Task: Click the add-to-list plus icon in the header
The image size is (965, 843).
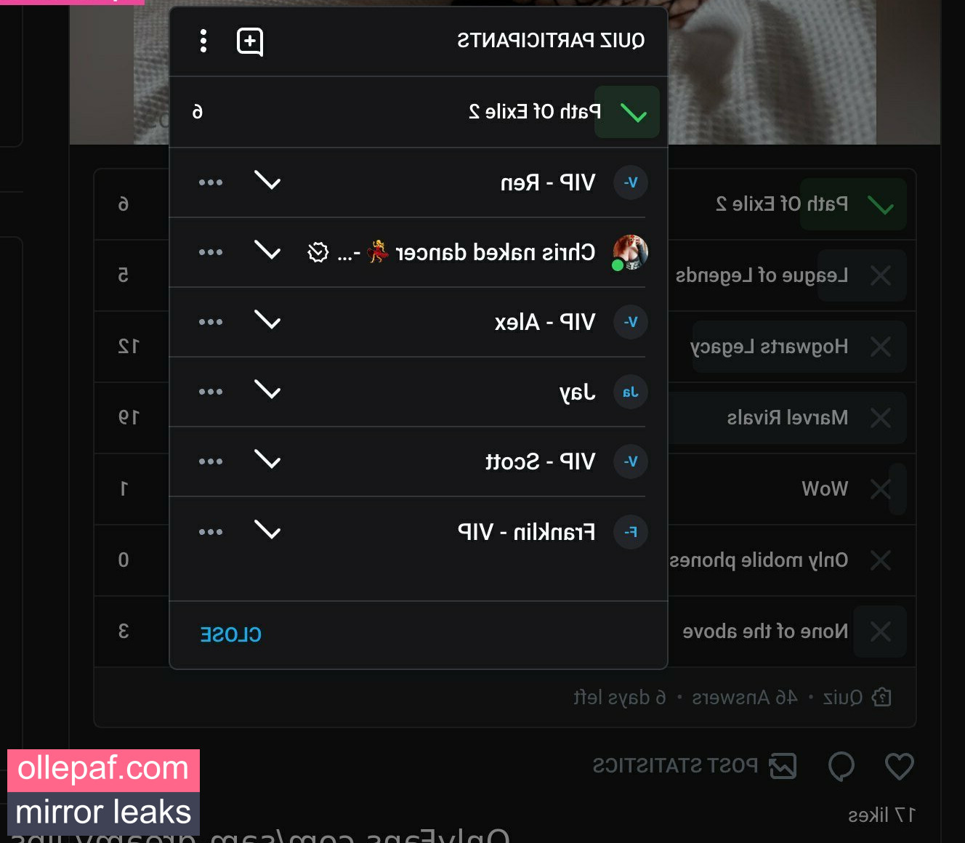Action: tap(250, 41)
